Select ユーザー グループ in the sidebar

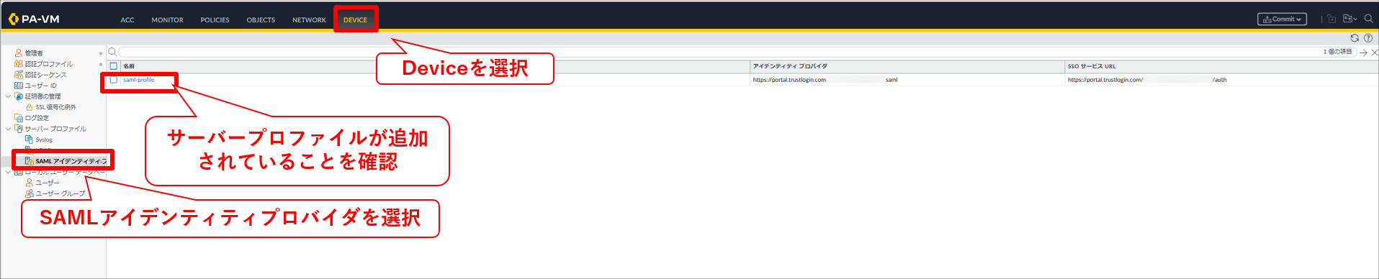pyautogui.click(x=60, y=193)
